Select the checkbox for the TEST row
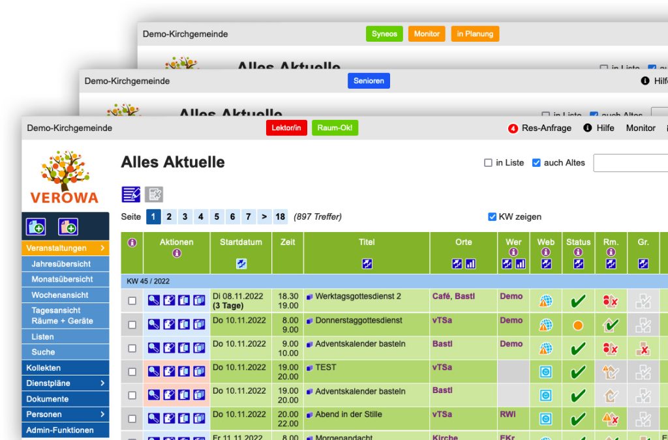668x440 pixels. pos(132,372)
